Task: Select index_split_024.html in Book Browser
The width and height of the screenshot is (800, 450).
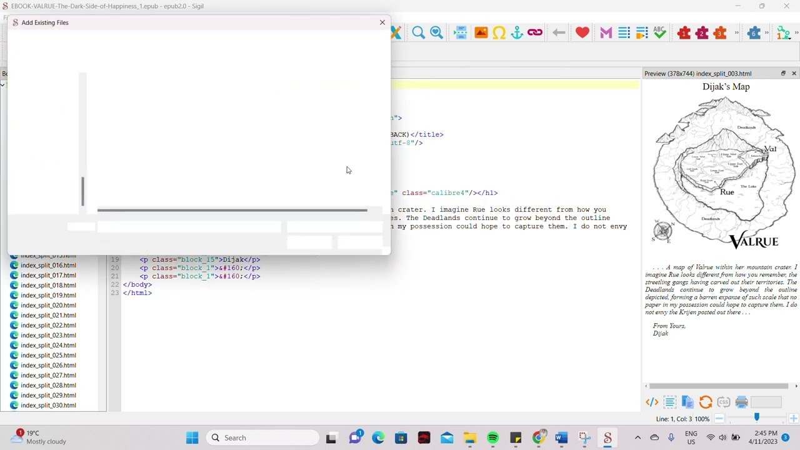Action: [48, 345]
